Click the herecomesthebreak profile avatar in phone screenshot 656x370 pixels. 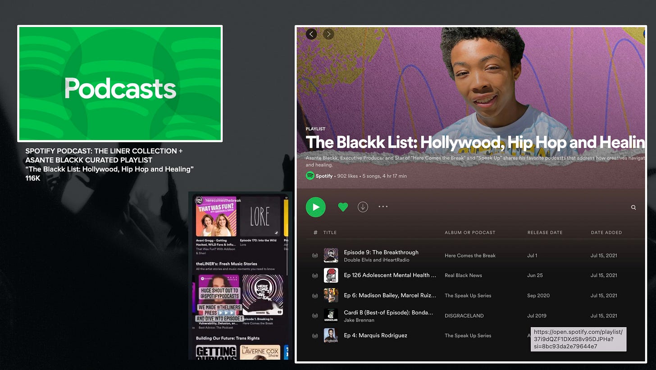199,200
